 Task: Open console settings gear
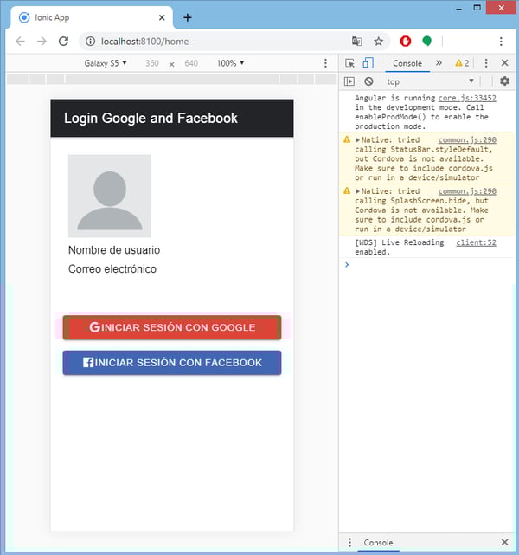click(x=504, y=81)
